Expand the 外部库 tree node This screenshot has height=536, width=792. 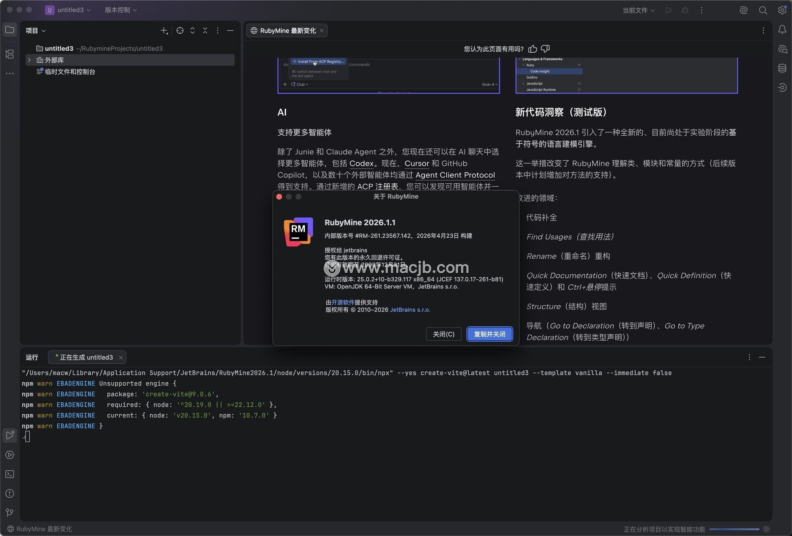pyautogui.click(x=29, y=60)
